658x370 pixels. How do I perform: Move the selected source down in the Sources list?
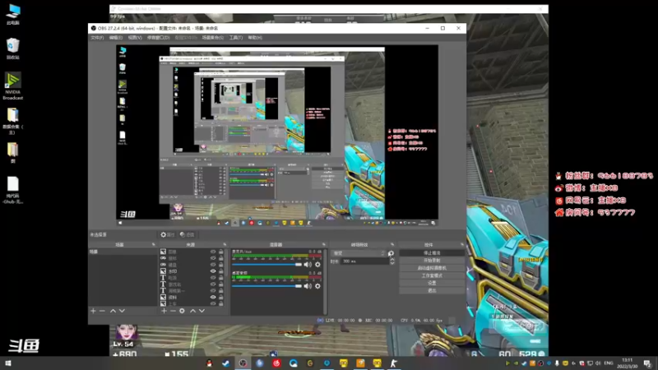point(202,311)
